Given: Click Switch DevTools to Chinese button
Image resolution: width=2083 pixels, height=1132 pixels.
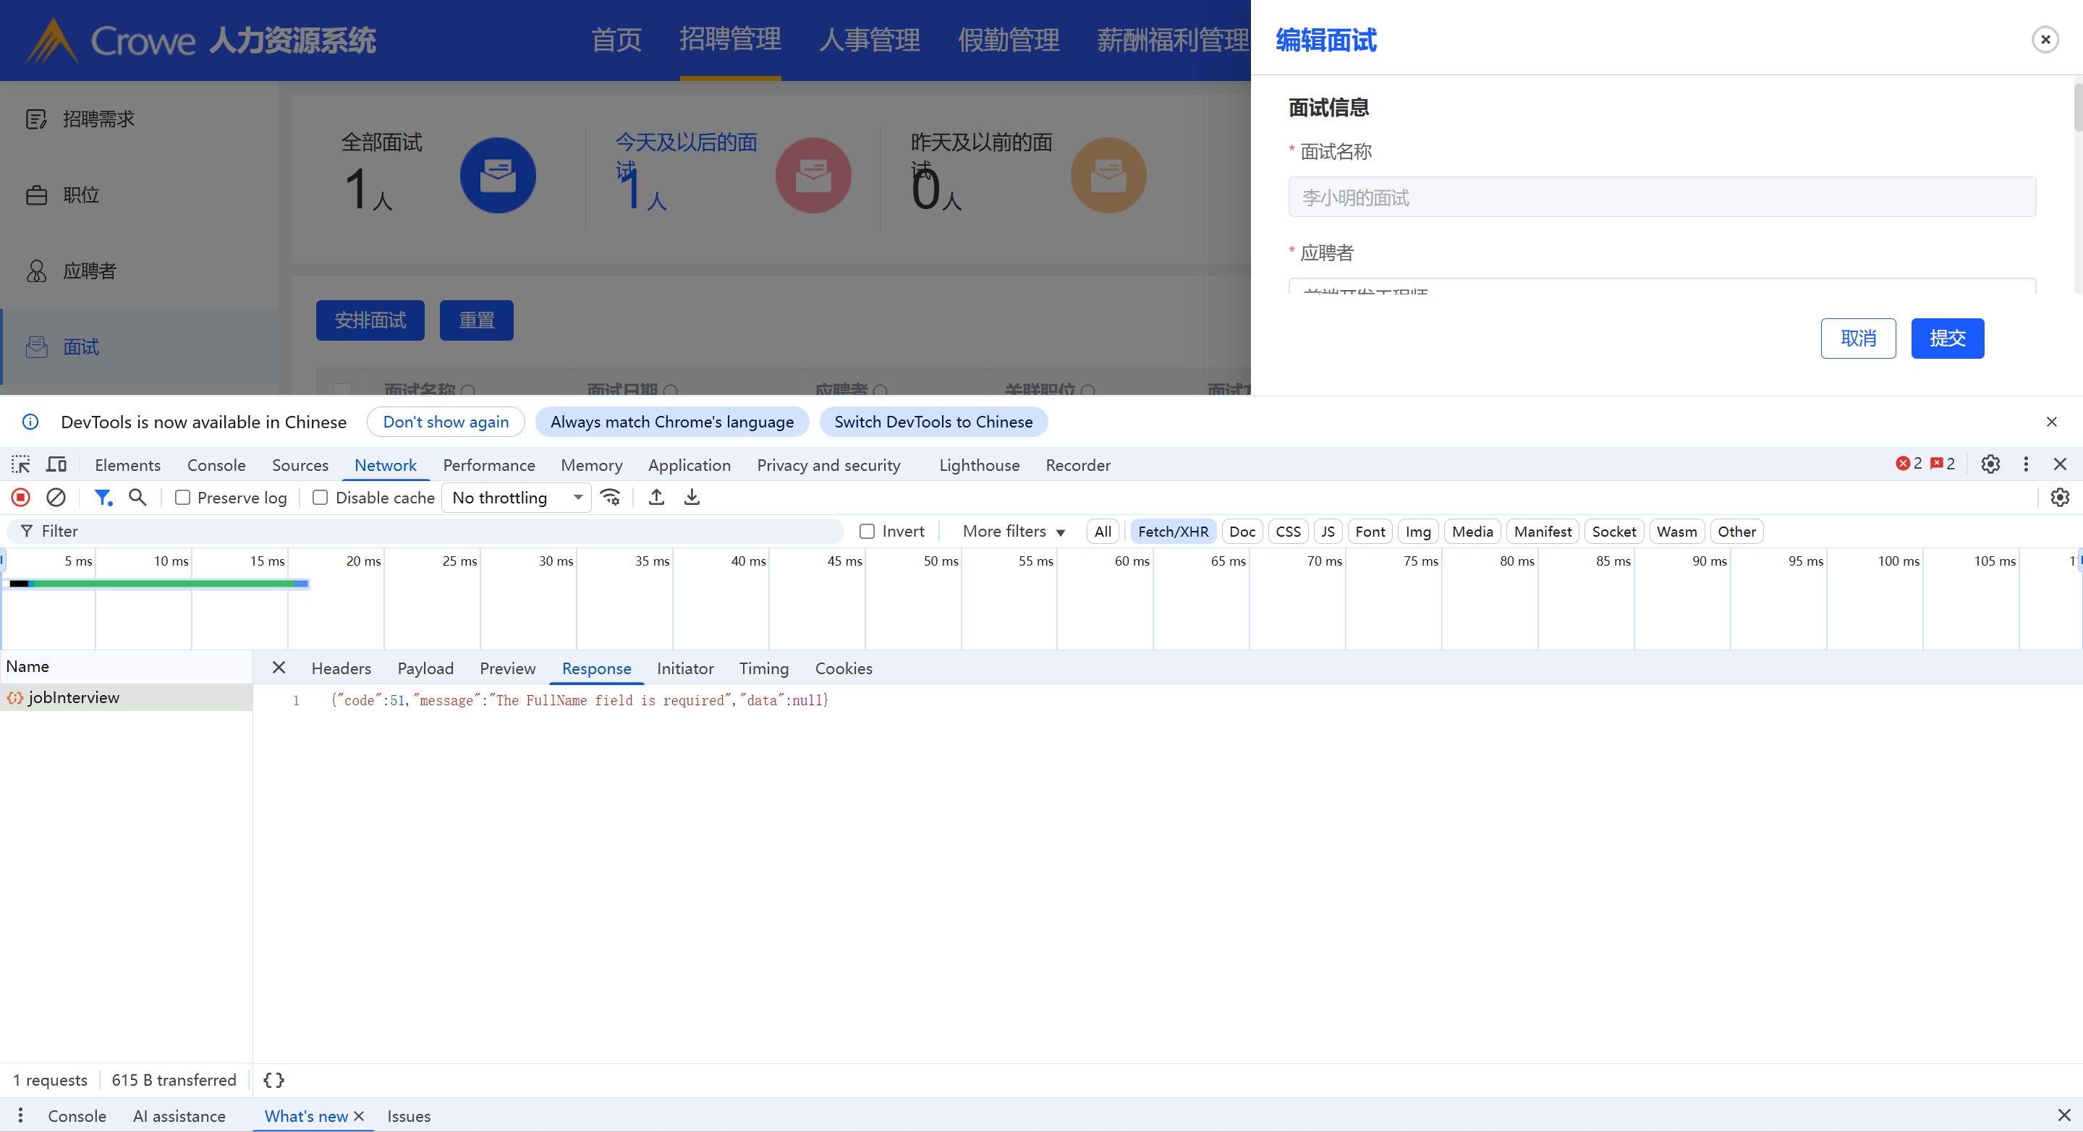Looking at the screenshot, I should click(933, 422).
